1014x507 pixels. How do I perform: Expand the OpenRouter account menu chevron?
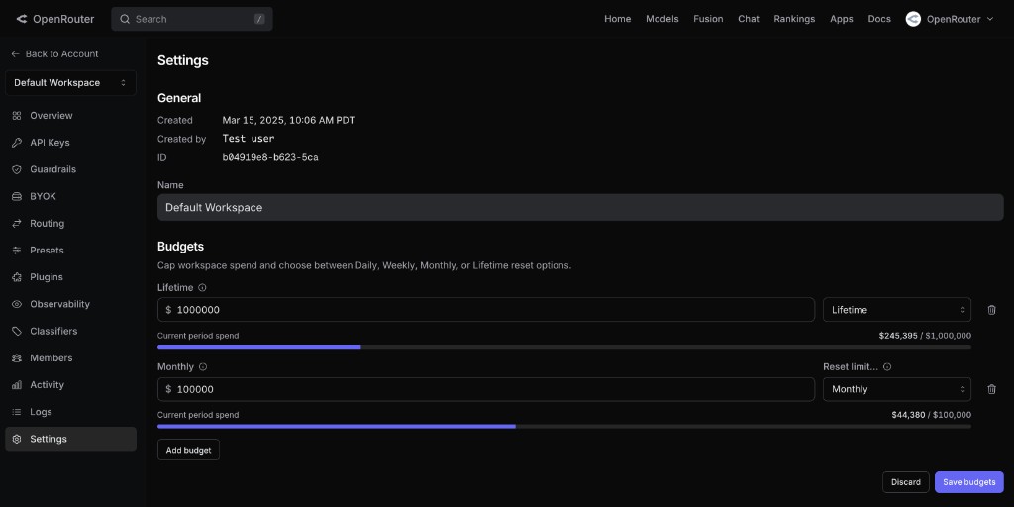989,20
